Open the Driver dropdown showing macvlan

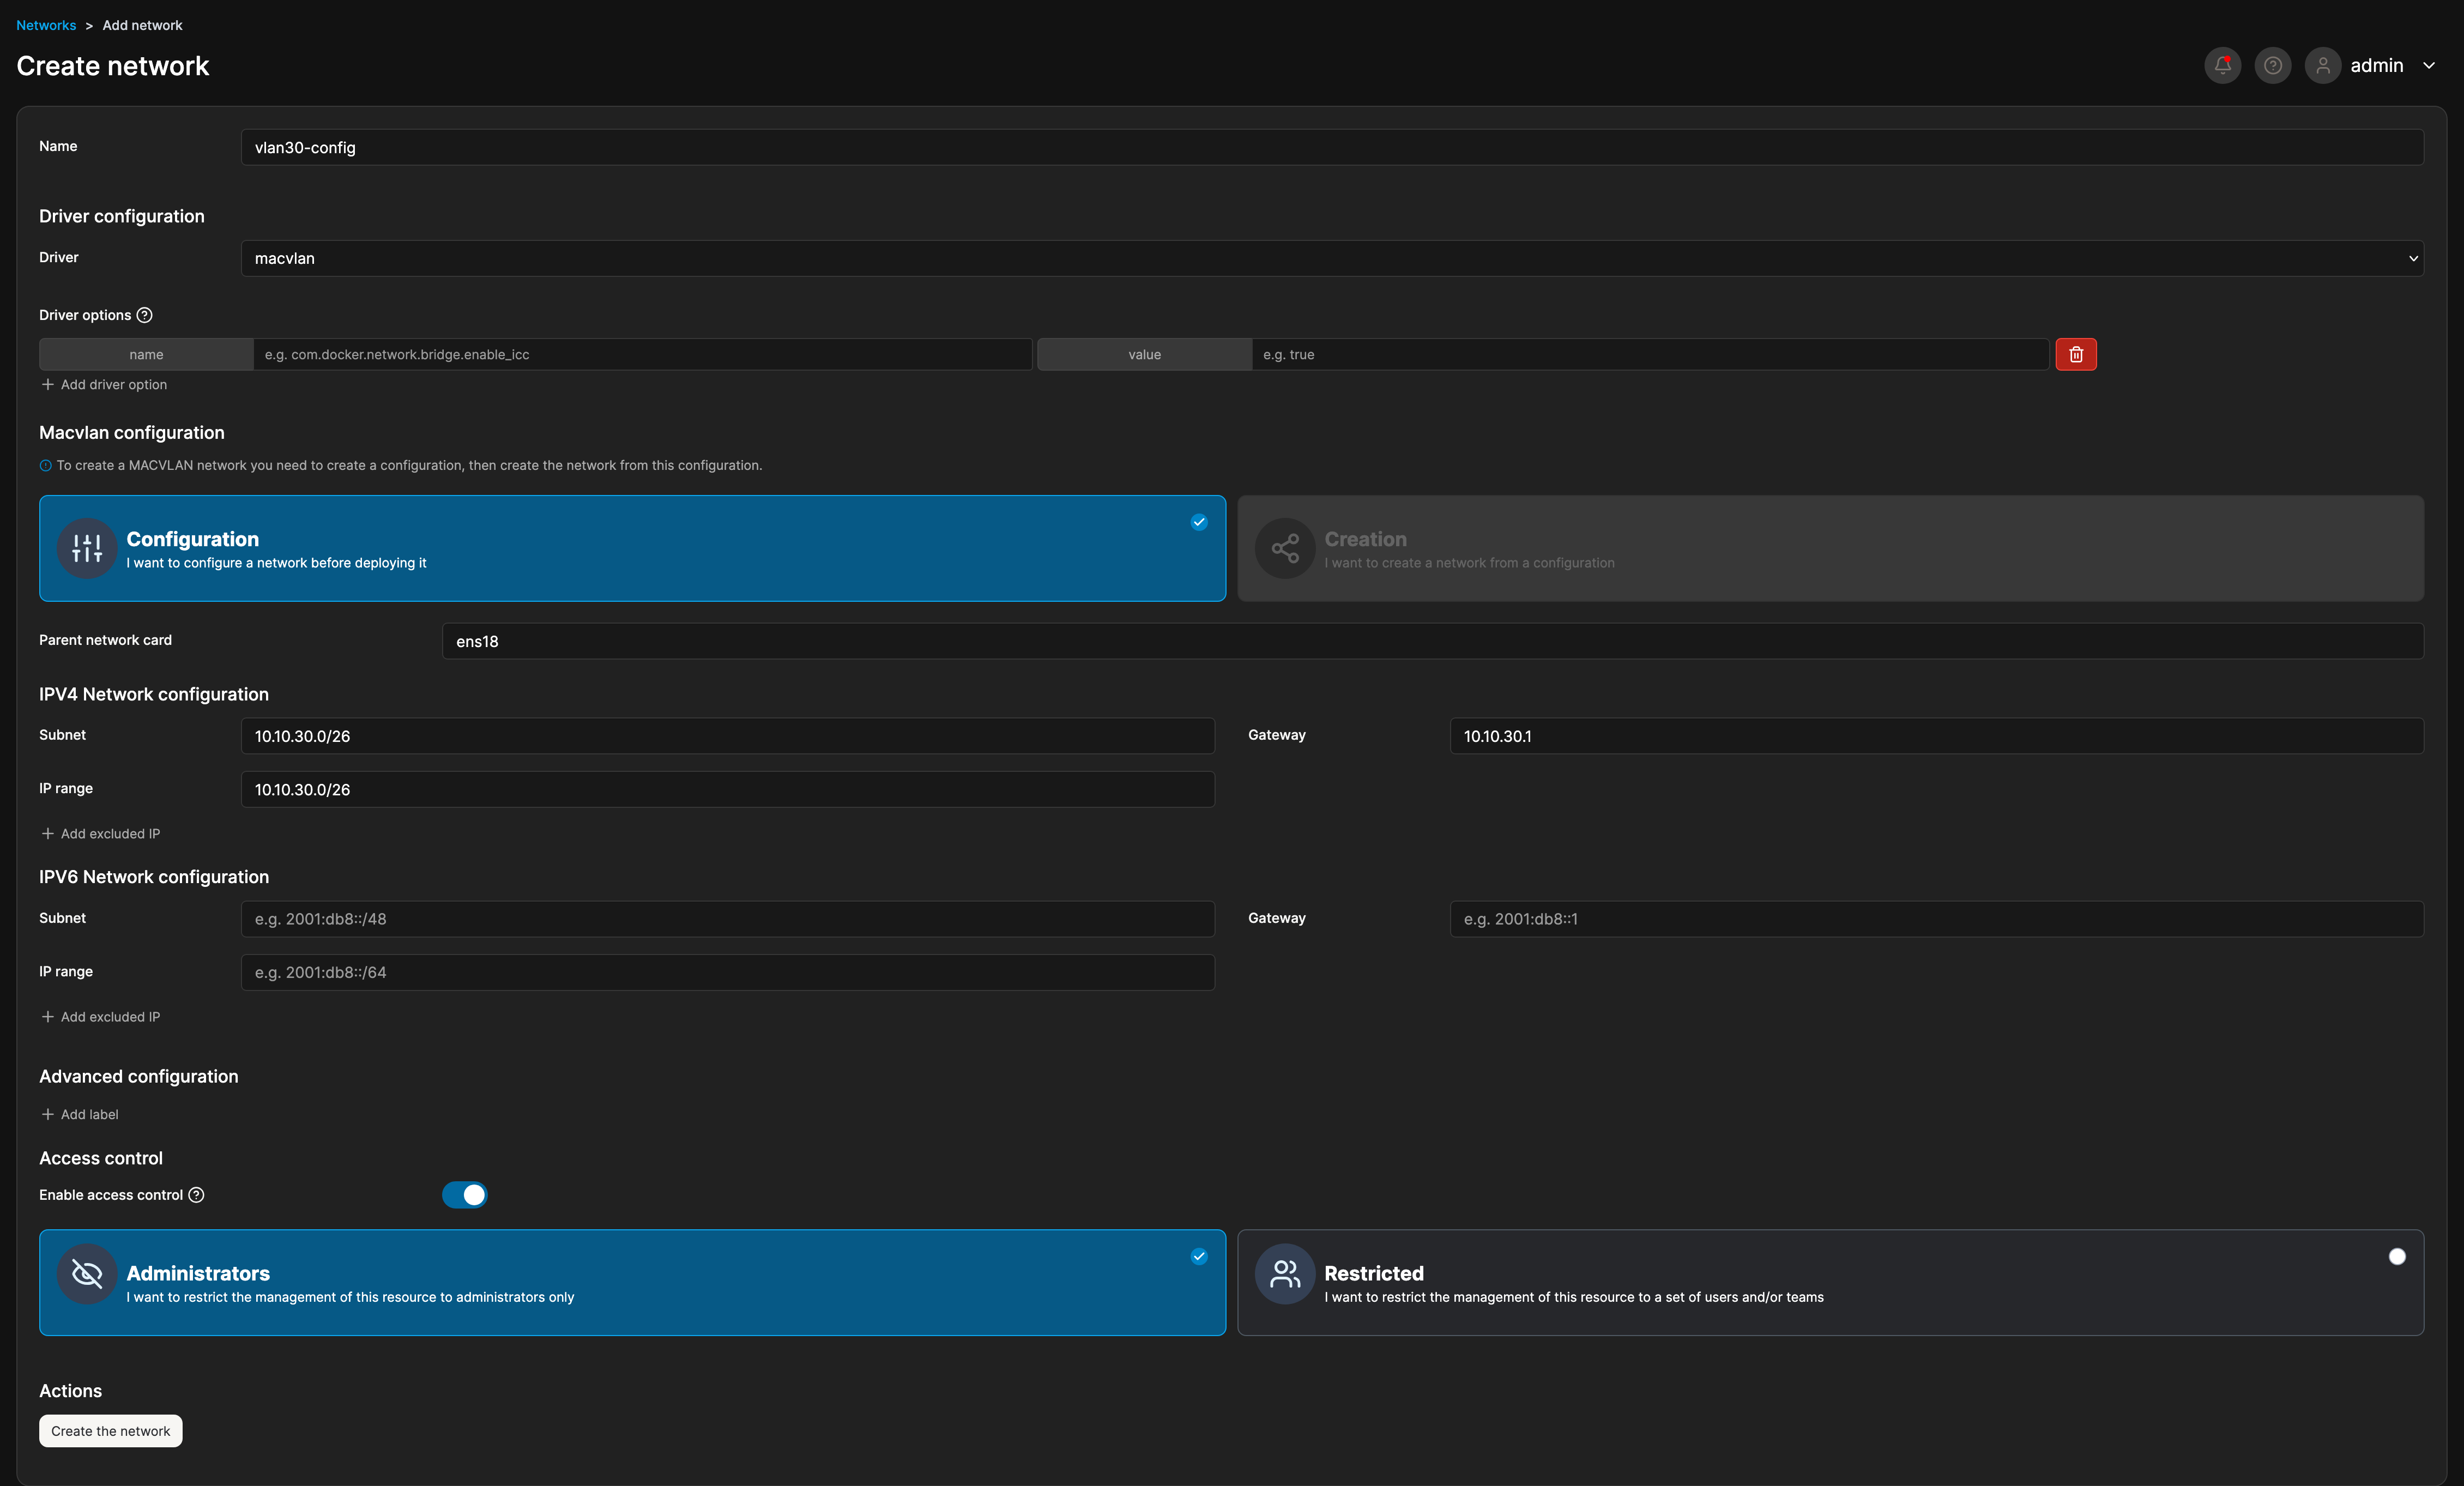pos(1332,258)
